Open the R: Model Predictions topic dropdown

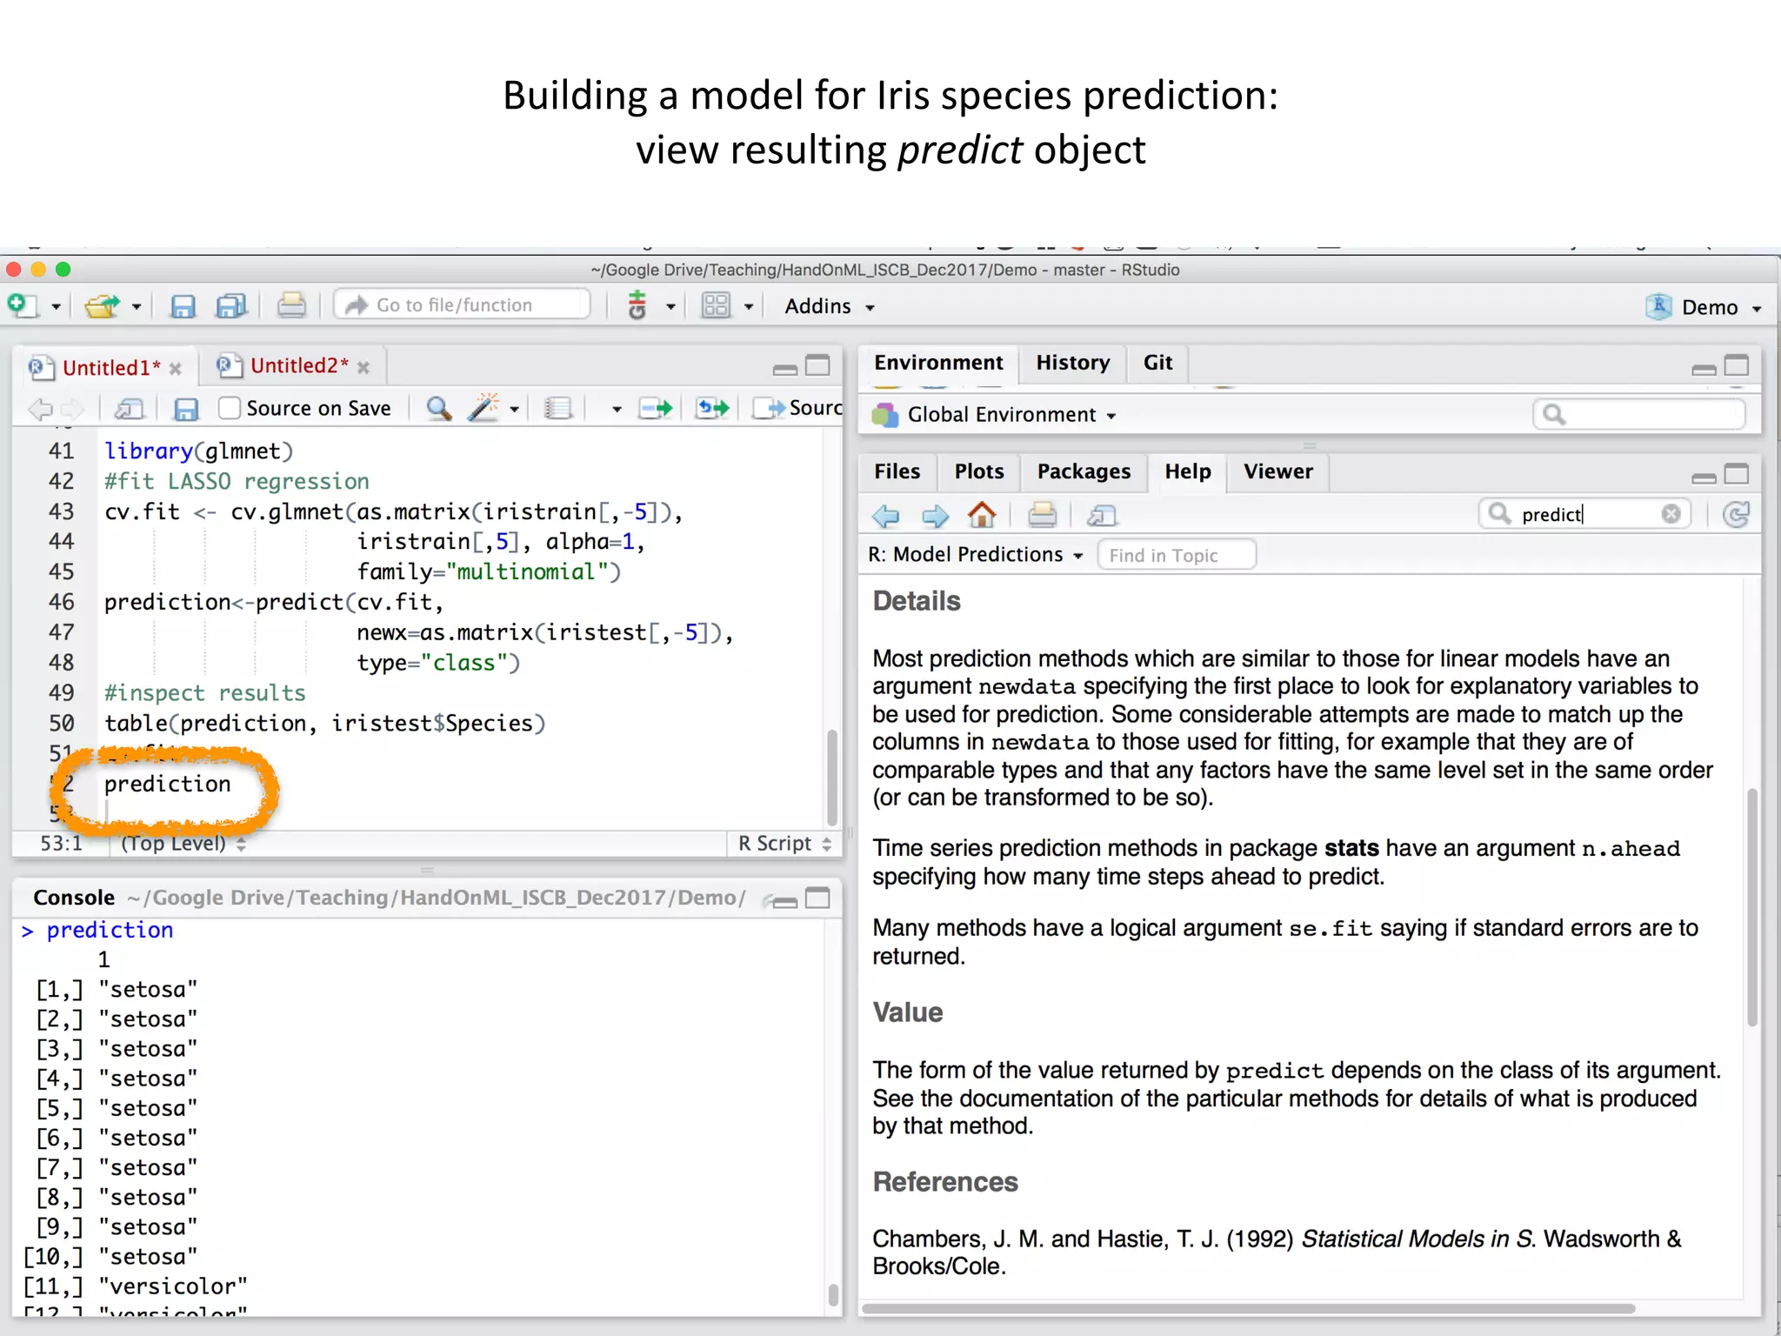[976, 555]
